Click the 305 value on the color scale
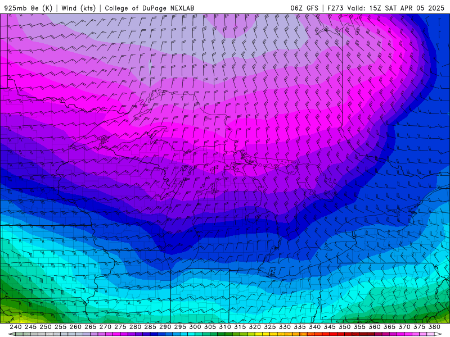 (210, 327)
